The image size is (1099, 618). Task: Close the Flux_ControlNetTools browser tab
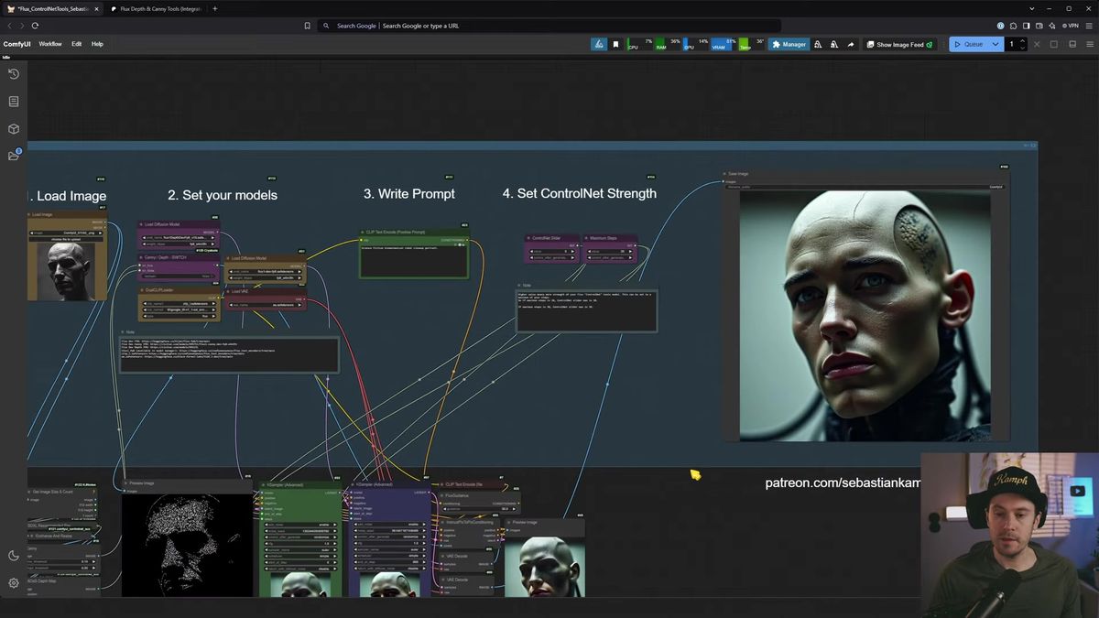coord(96,9)
